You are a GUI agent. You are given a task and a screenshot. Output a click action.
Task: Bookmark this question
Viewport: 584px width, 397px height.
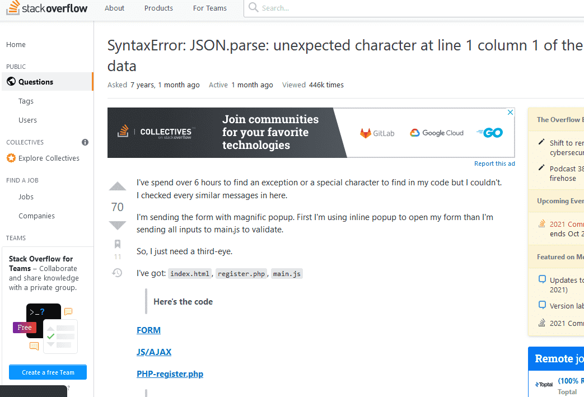(x=117, y=244)
